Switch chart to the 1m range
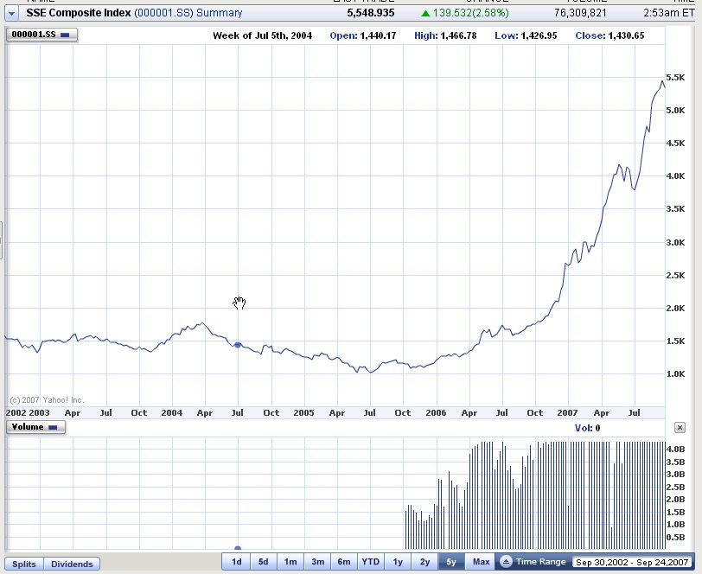Screen dimensions: 702x574 (x=290, y=561)
